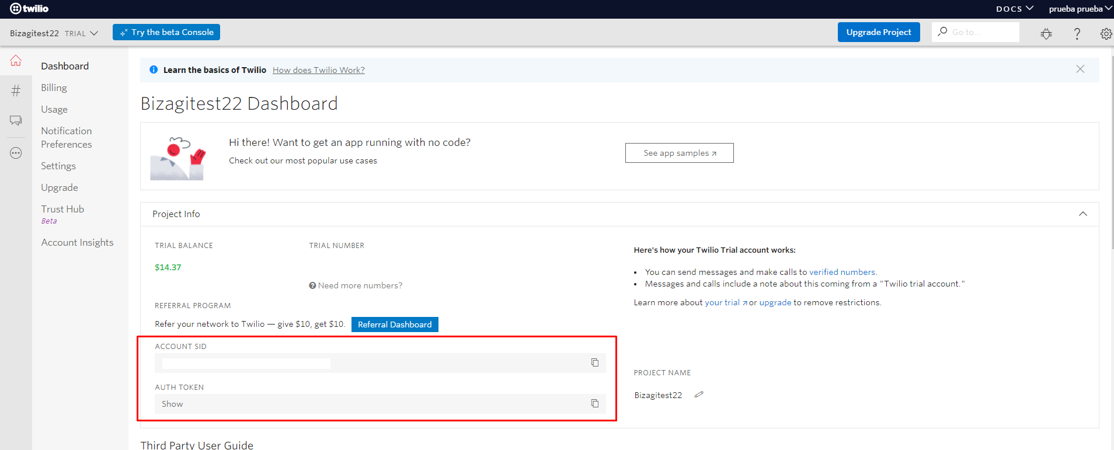
Task: Click the Upgrade Project button
Action: tap(878, 32)
